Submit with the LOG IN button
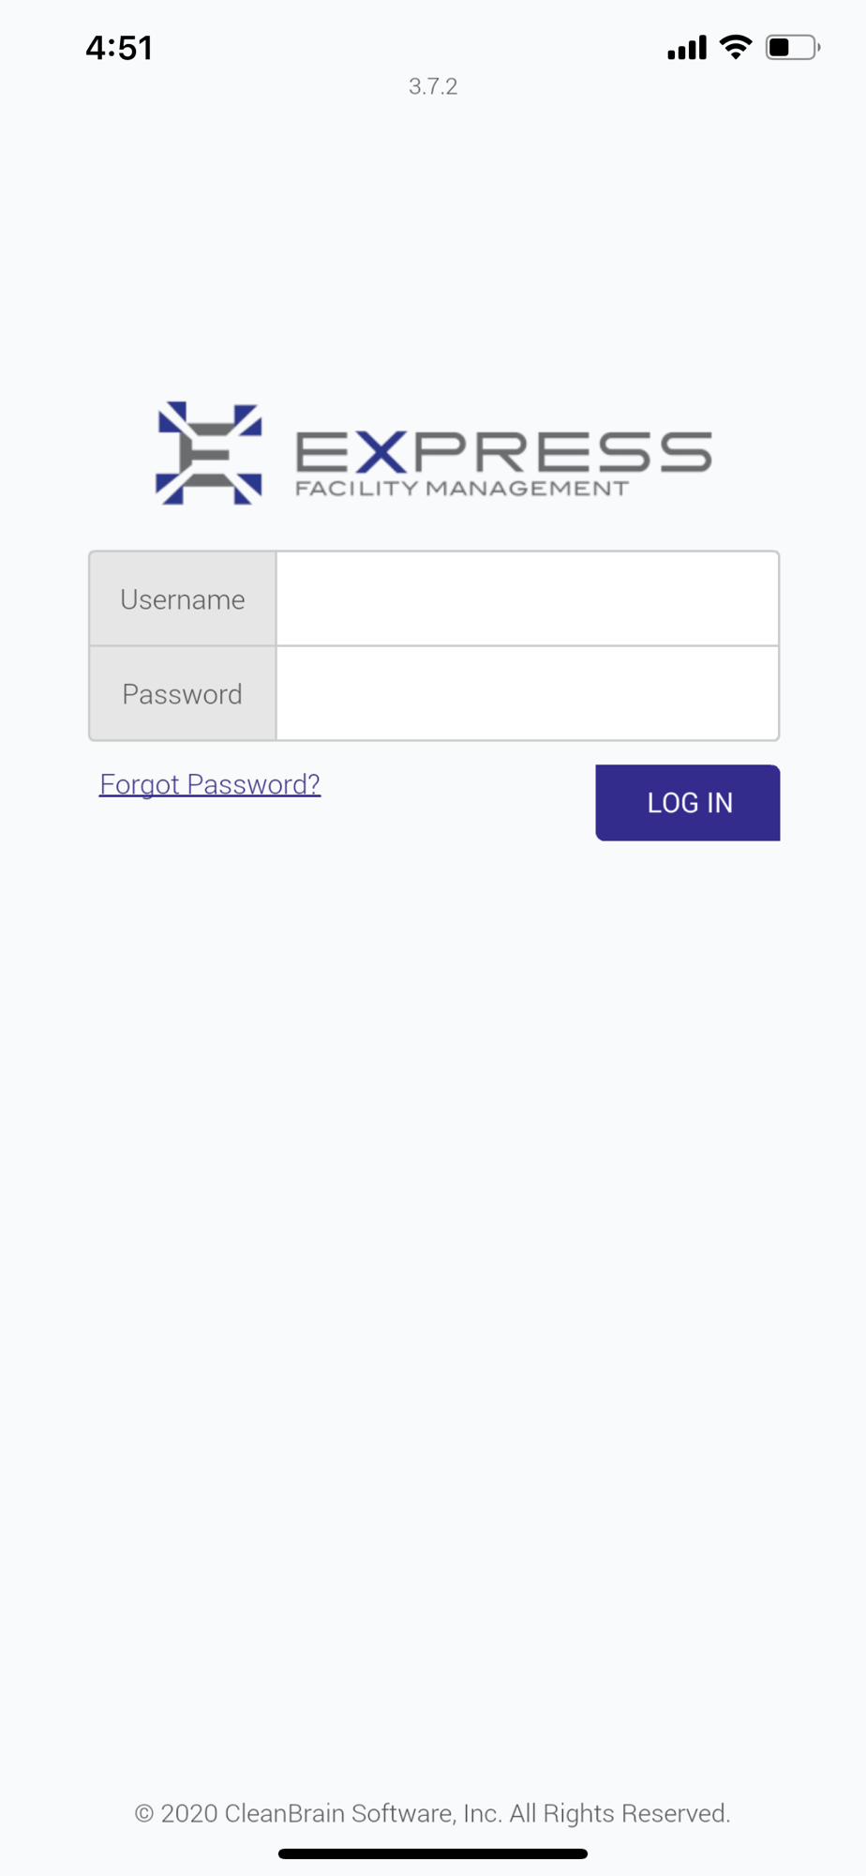 [x=688, y=803]
